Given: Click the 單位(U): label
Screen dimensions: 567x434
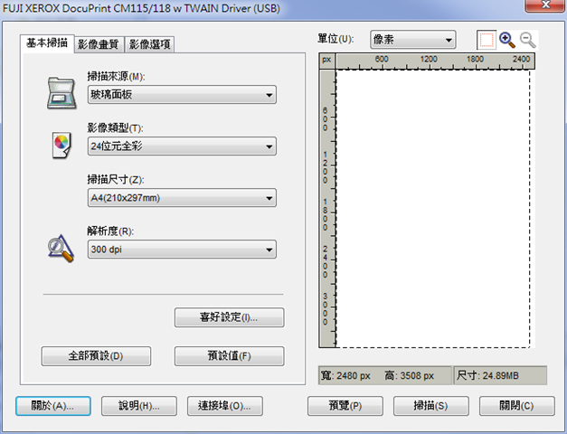Looking at the screenshot, I should pos(335,39).
